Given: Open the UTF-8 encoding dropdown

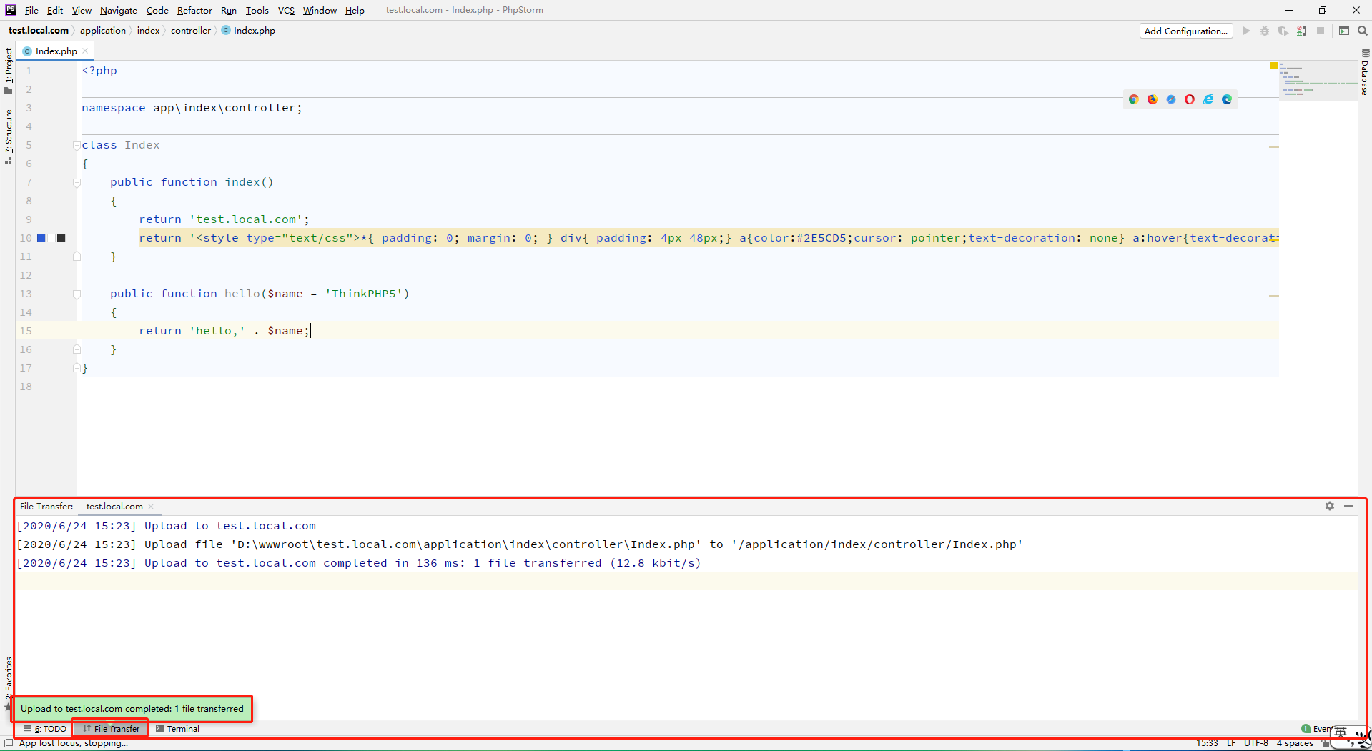Looking at the screenshot, I should (x=1256, y=743).
